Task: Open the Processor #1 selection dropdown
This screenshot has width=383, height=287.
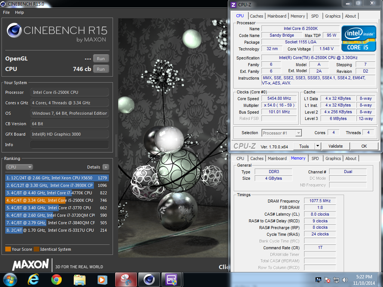Action: pyautogui.click(x=282, y=133)
